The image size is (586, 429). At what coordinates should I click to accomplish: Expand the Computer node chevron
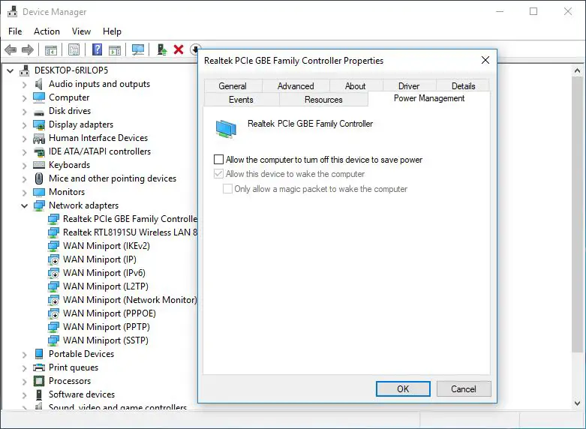coord(24,98)
